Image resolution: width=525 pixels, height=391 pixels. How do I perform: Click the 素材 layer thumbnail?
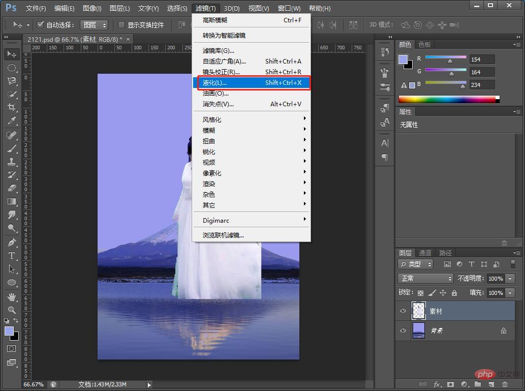pos(418,311)
